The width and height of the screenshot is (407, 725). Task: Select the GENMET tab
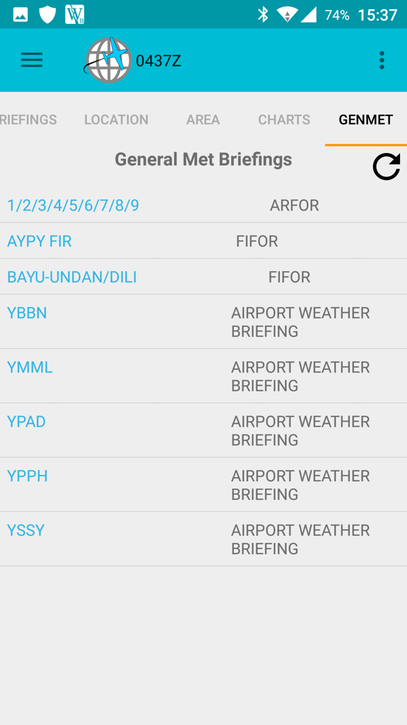(x=366, y=120)
